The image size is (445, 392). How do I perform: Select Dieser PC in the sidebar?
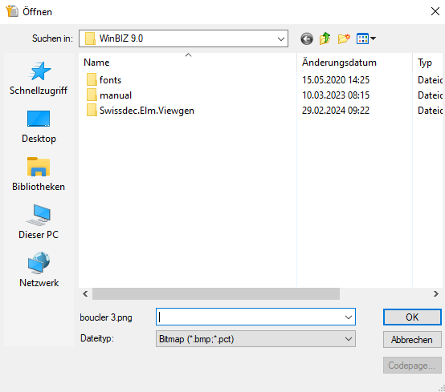39,222
